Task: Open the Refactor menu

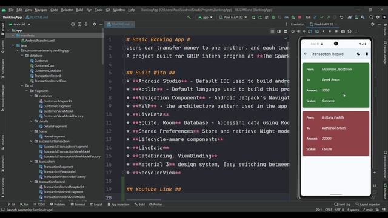Action: [x=67, y=10]
